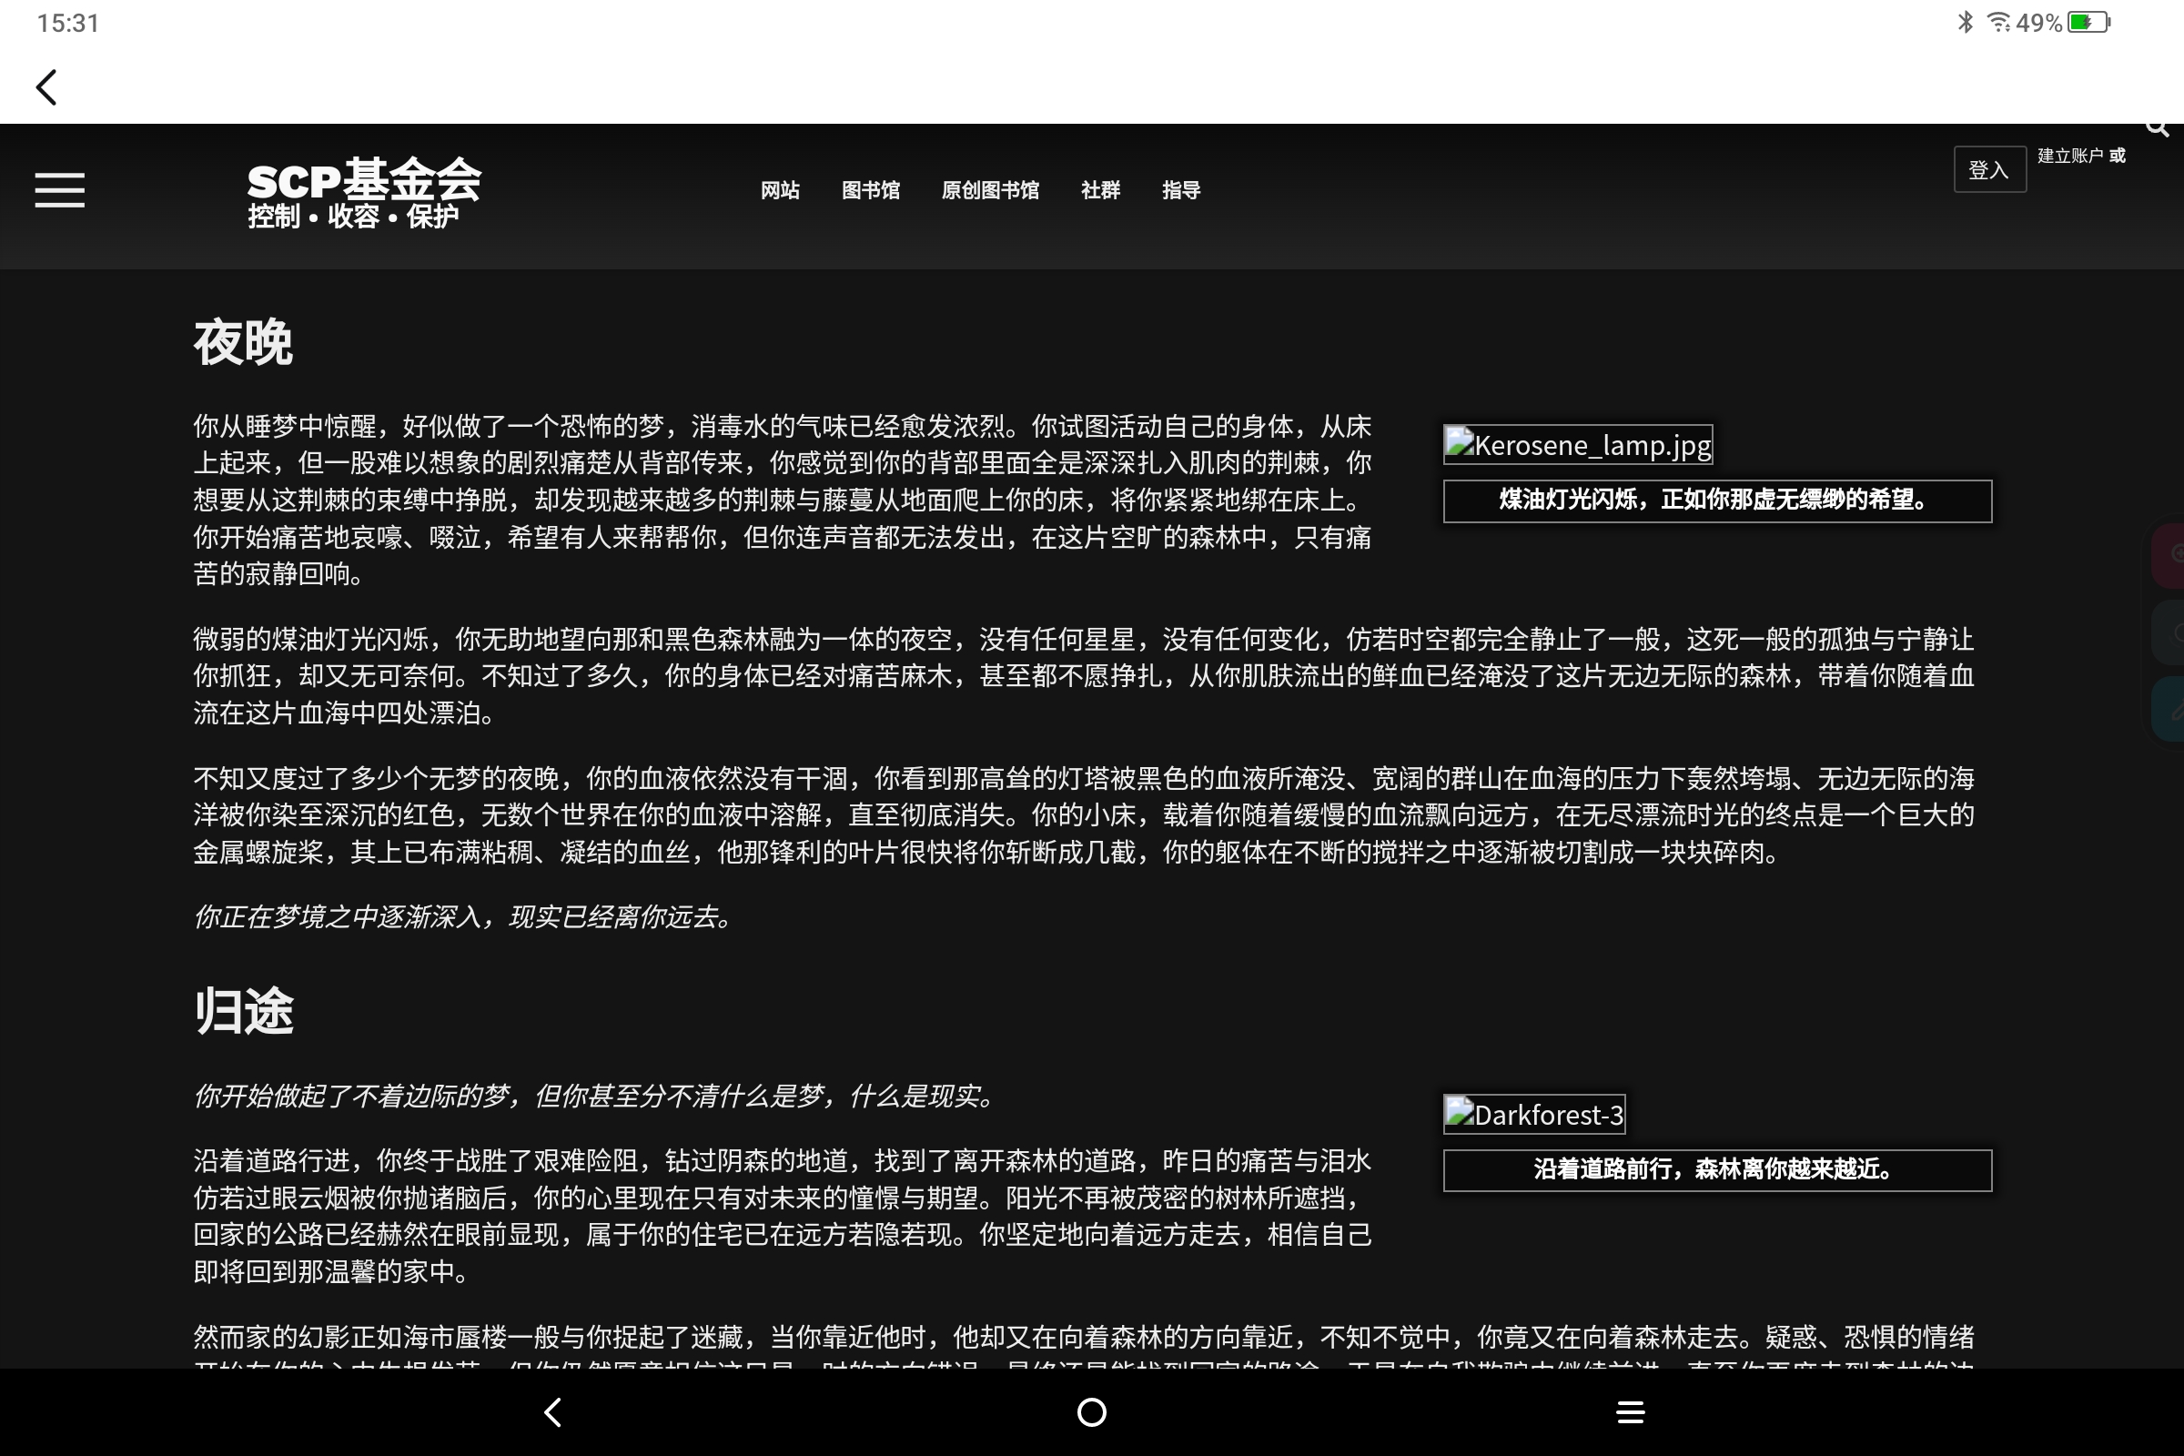Click the SCP基金会 site logo
The image size is (2184, 1456).
pyautogui.click(x=364, y=179)
